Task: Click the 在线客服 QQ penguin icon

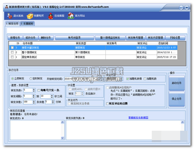Action: pyautogui.click(x=50, y=16)
